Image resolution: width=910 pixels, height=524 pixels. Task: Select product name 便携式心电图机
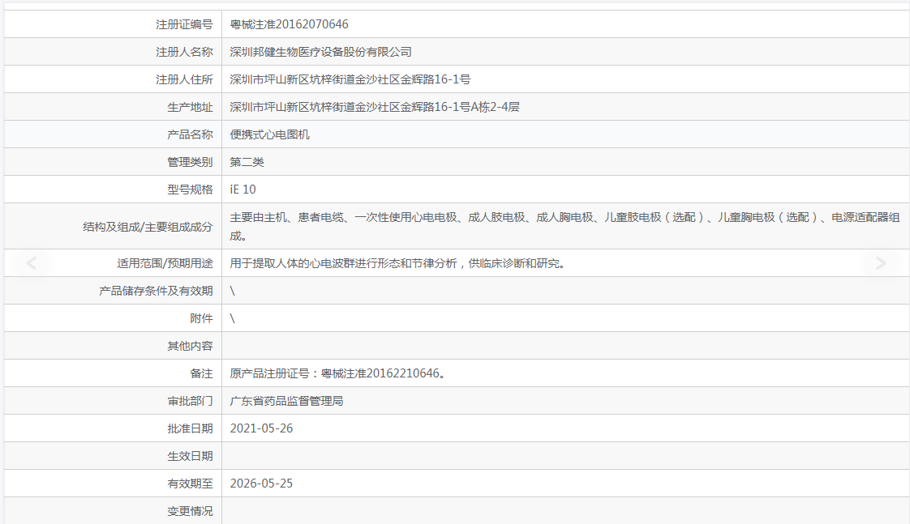click(x=269, y=134)
